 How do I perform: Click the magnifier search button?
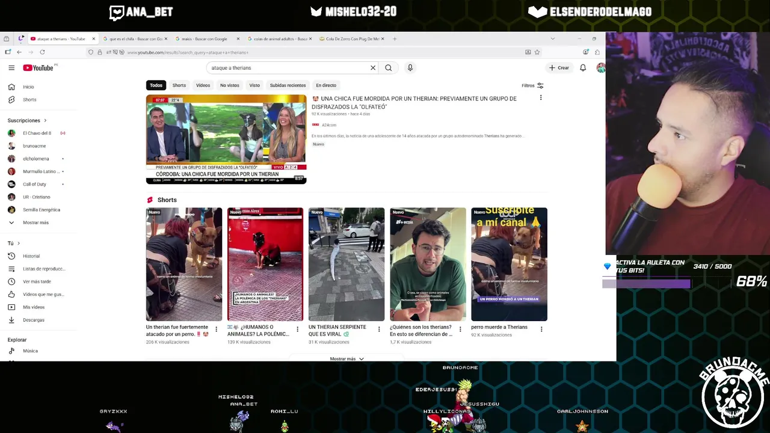click(x=389, y=68)
